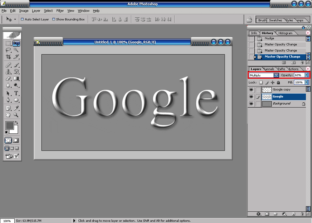Create a new layer
The image size is (312, 223).
click(293, 214)
